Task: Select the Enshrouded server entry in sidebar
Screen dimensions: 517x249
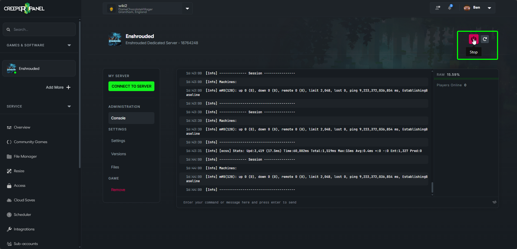Action: [39, 68]
